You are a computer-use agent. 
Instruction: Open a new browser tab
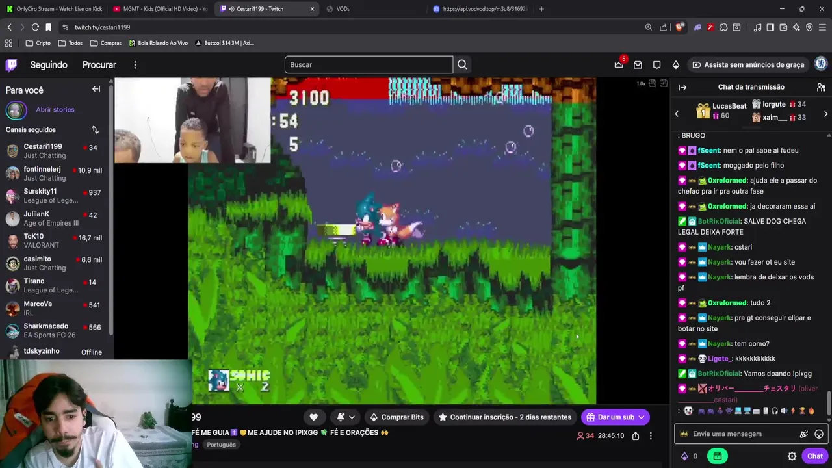541,9
